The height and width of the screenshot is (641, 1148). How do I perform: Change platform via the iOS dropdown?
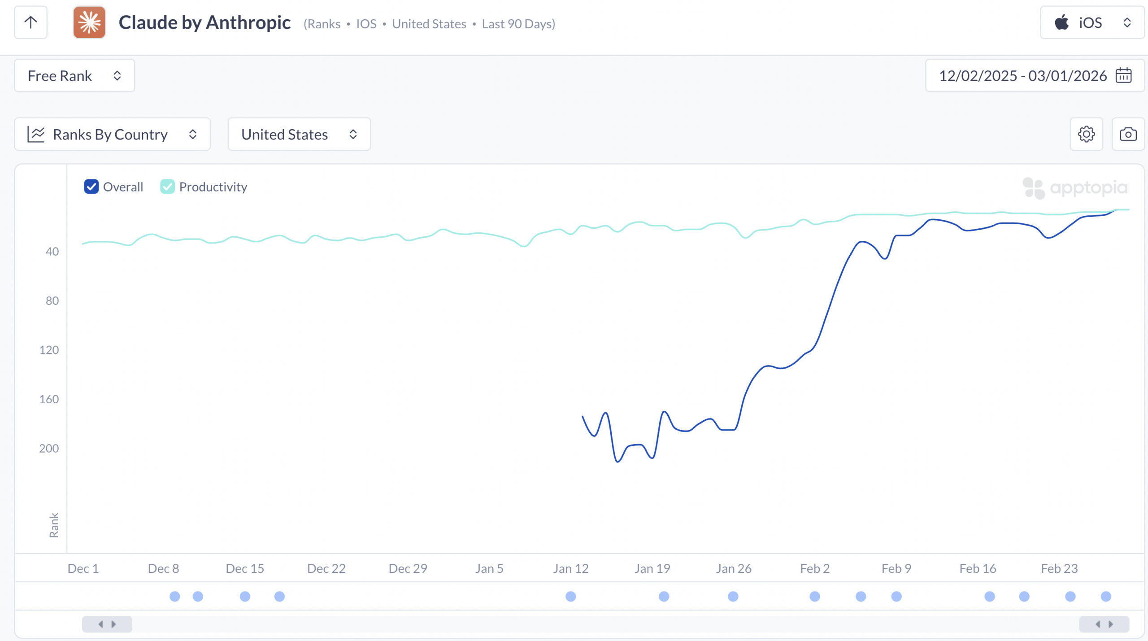point(1092,22)
